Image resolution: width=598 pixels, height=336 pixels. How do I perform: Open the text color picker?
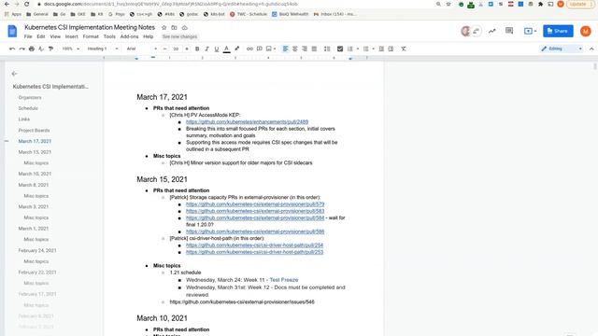(x=226, y=49)
